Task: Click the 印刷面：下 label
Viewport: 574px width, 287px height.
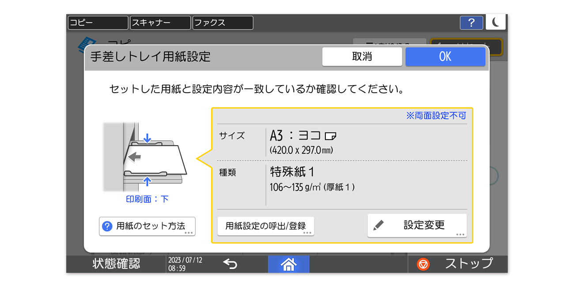Action: click(147, 199)
